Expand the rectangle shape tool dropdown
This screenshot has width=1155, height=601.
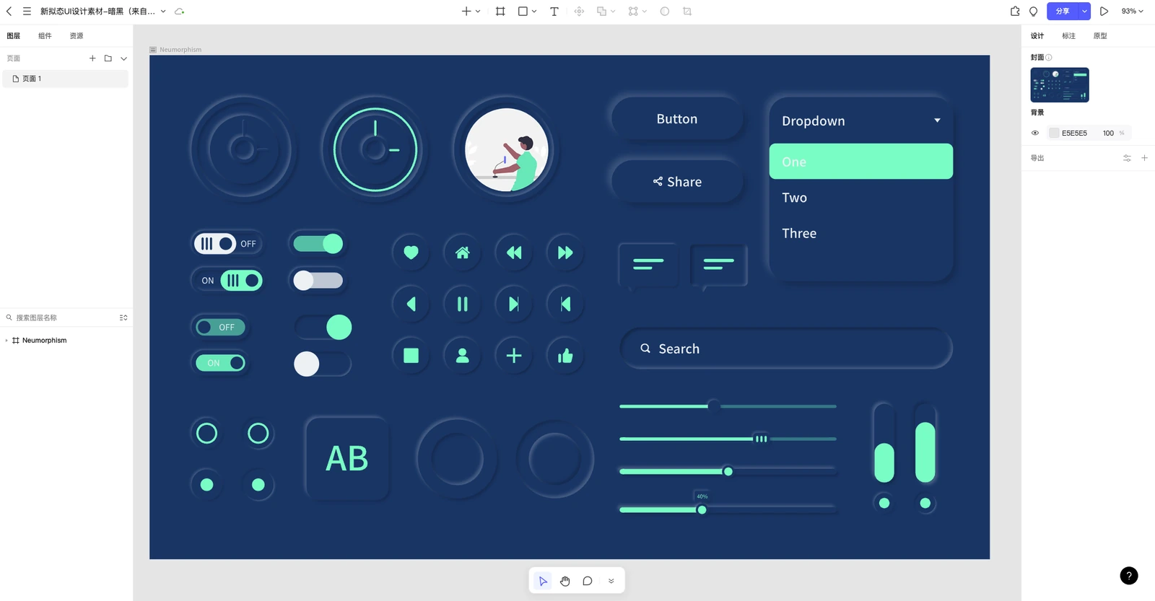[x=534, y=12]
